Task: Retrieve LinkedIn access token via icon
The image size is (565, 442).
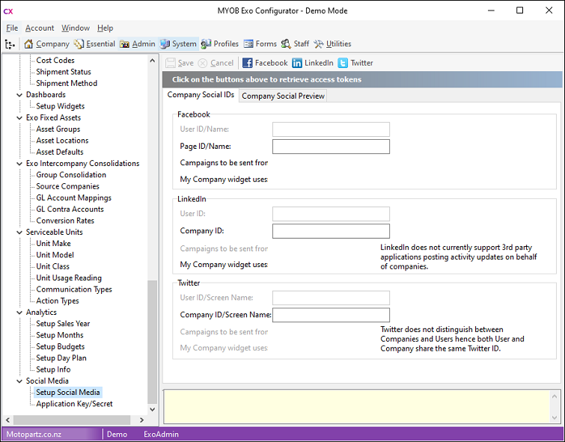Action: (x=297, y=63)
